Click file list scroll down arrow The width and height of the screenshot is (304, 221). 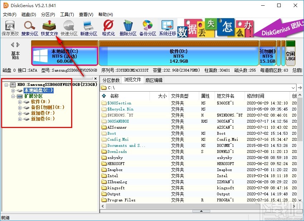(300, 200)
